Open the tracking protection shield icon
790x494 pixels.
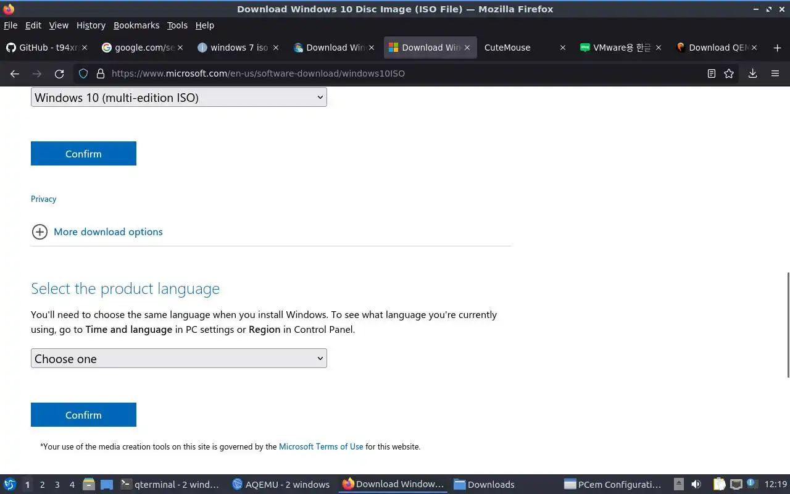pyautogui.click(x=85, y=73)
